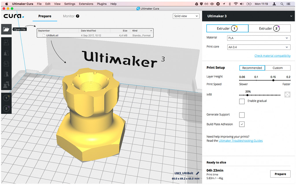
Task: Enable the Generate Support checkbox
Action: (242, 115)
